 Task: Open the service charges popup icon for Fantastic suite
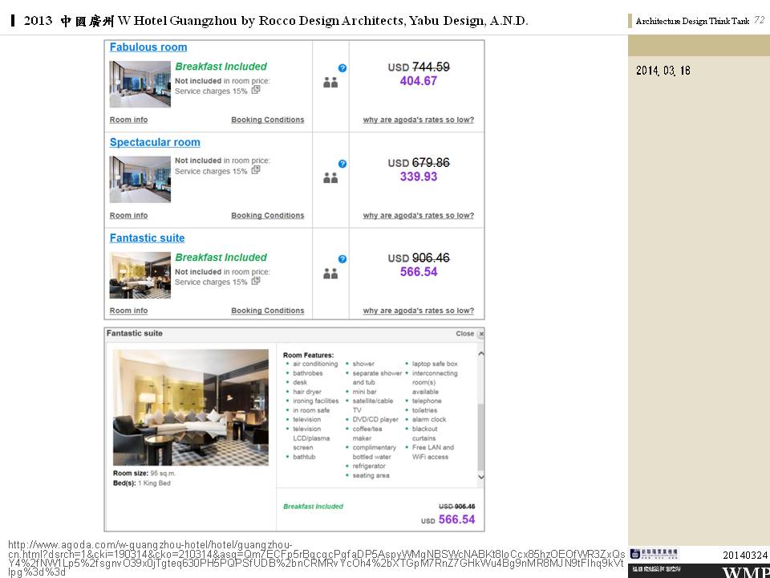256,282
